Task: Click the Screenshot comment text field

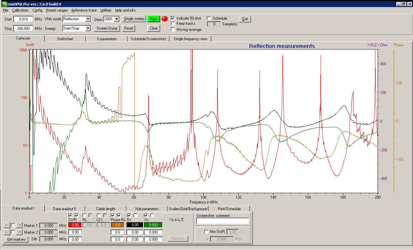Action: click(x=223, y=221)
